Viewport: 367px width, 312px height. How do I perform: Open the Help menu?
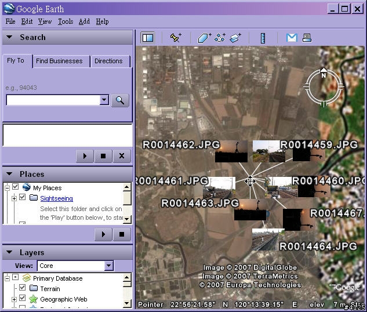[102, 21]
